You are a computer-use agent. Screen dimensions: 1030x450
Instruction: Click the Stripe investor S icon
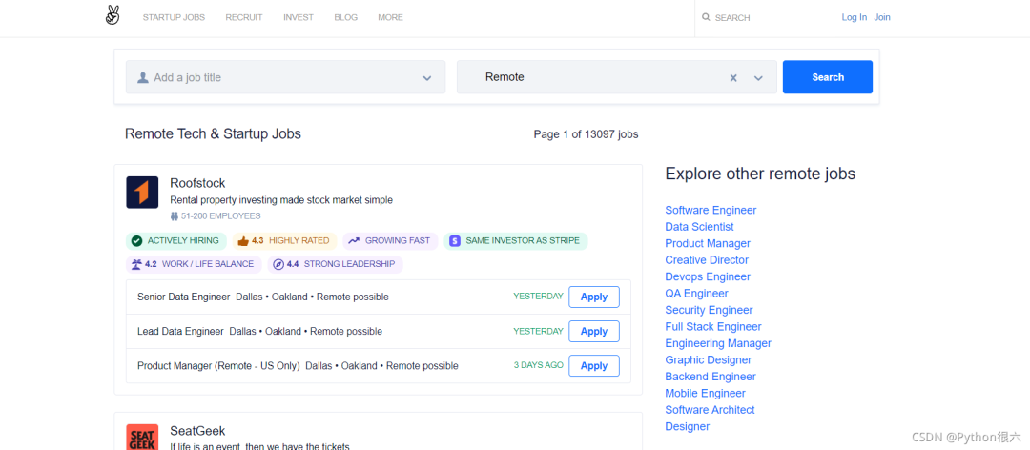(455, 241)
